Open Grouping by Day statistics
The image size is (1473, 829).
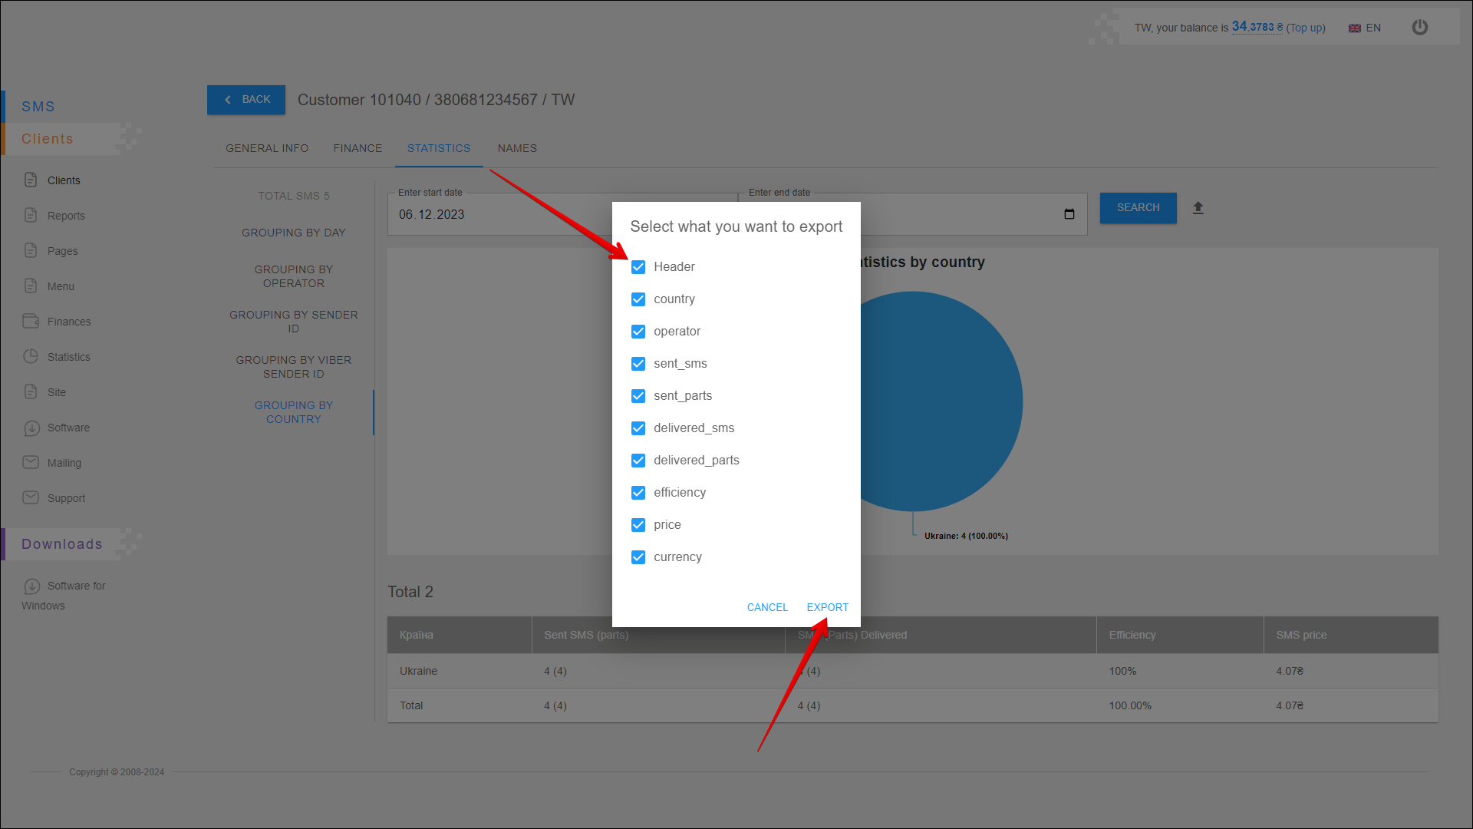[x=293, y=233]
